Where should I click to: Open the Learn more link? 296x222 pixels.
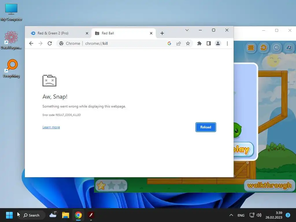point(51,127)
